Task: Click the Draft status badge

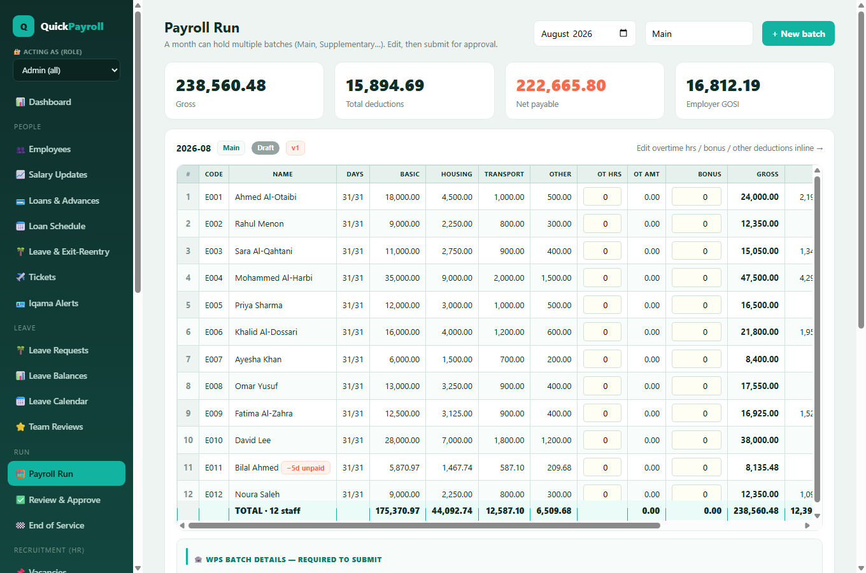Action: coord(266,148)
